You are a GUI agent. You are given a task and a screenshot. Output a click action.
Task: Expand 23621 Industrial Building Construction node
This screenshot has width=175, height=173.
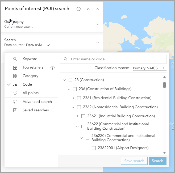[77, 116]
